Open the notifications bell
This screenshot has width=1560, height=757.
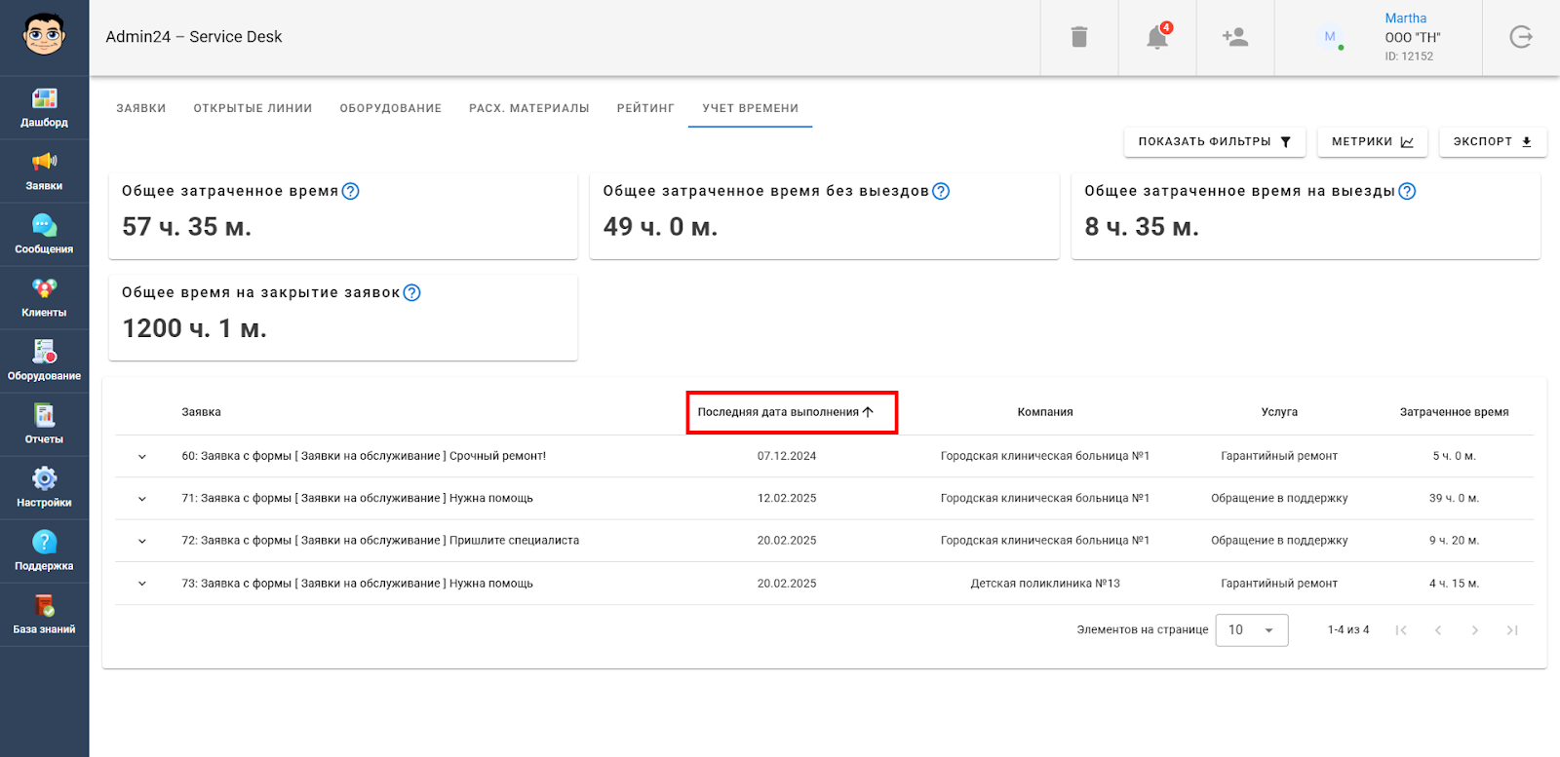(1157, 37)
